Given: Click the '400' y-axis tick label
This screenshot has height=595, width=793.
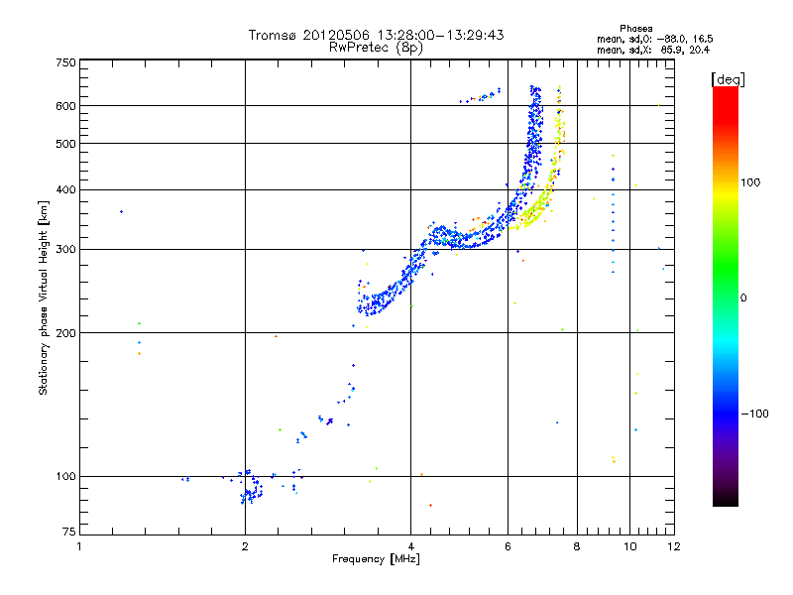Looking at the screenshot, I should tap(65, 190).
